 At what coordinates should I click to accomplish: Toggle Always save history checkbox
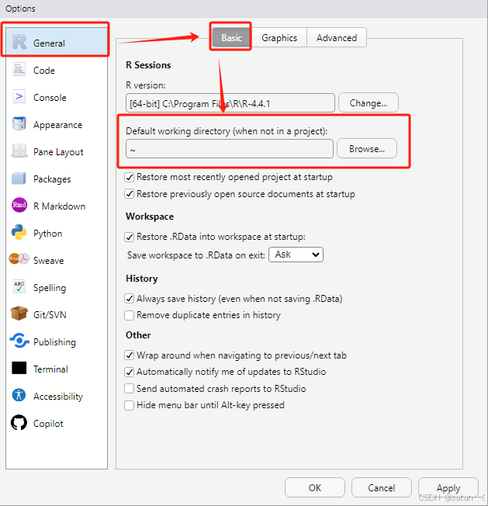[x=130, y=299]
